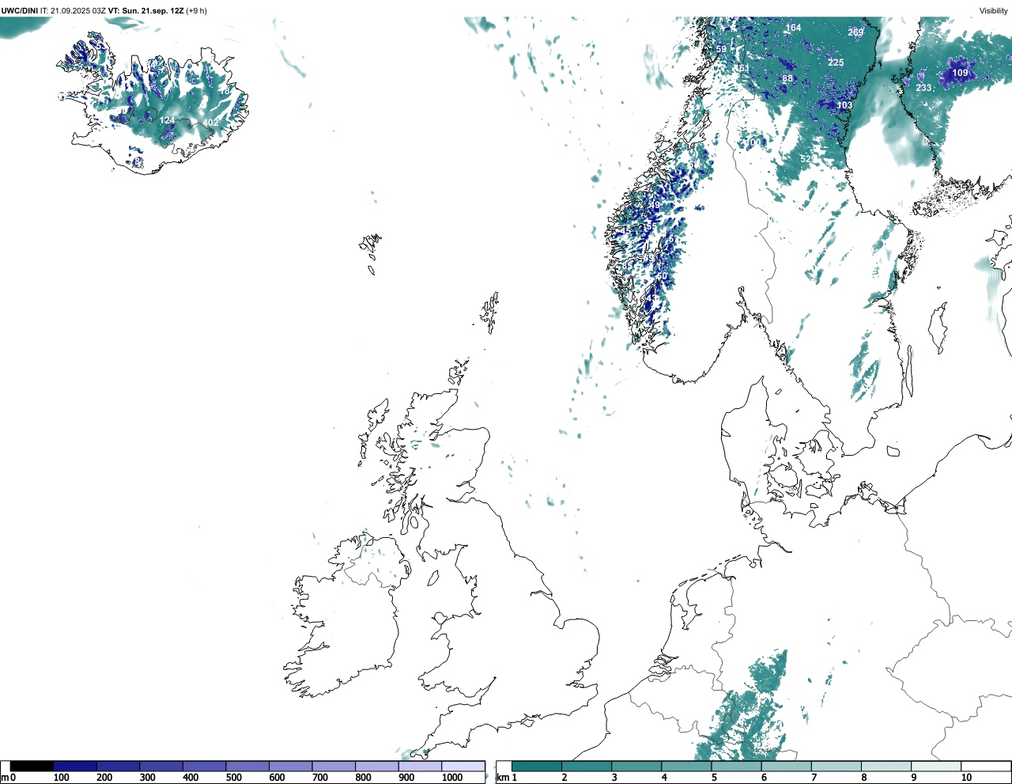The image size is (1012, 784).
Task: Click the visibility value 164 over Sweden
Action: [793, 28]
